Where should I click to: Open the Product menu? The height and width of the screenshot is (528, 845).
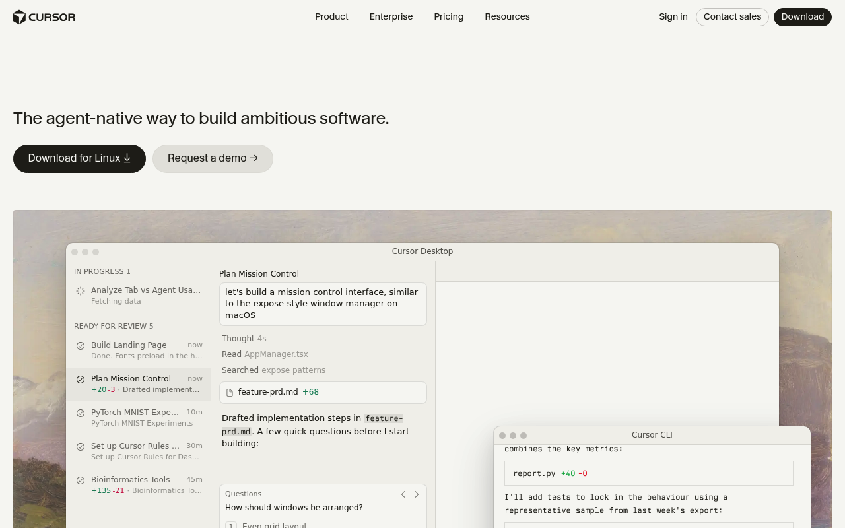tap(331, 16)
